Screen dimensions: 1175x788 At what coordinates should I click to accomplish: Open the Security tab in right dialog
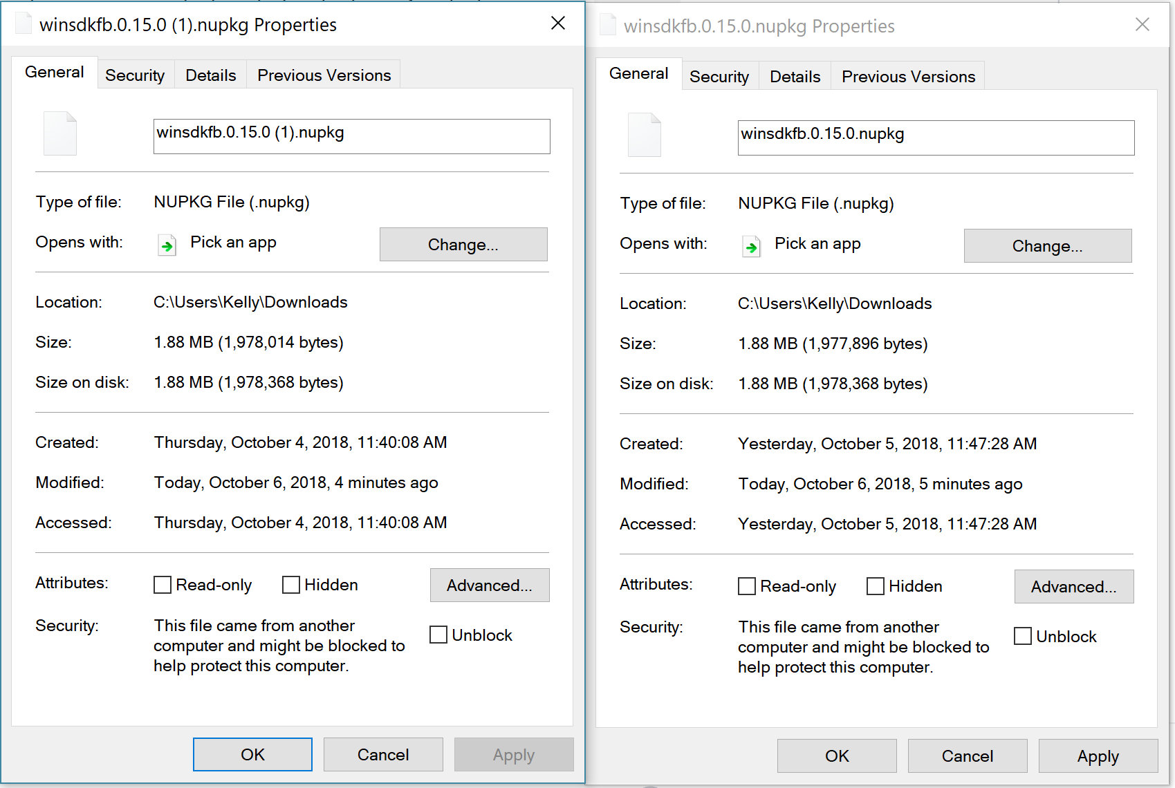[x=719, y=77]
